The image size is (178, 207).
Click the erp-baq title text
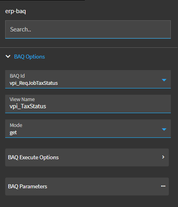[16, 11]
